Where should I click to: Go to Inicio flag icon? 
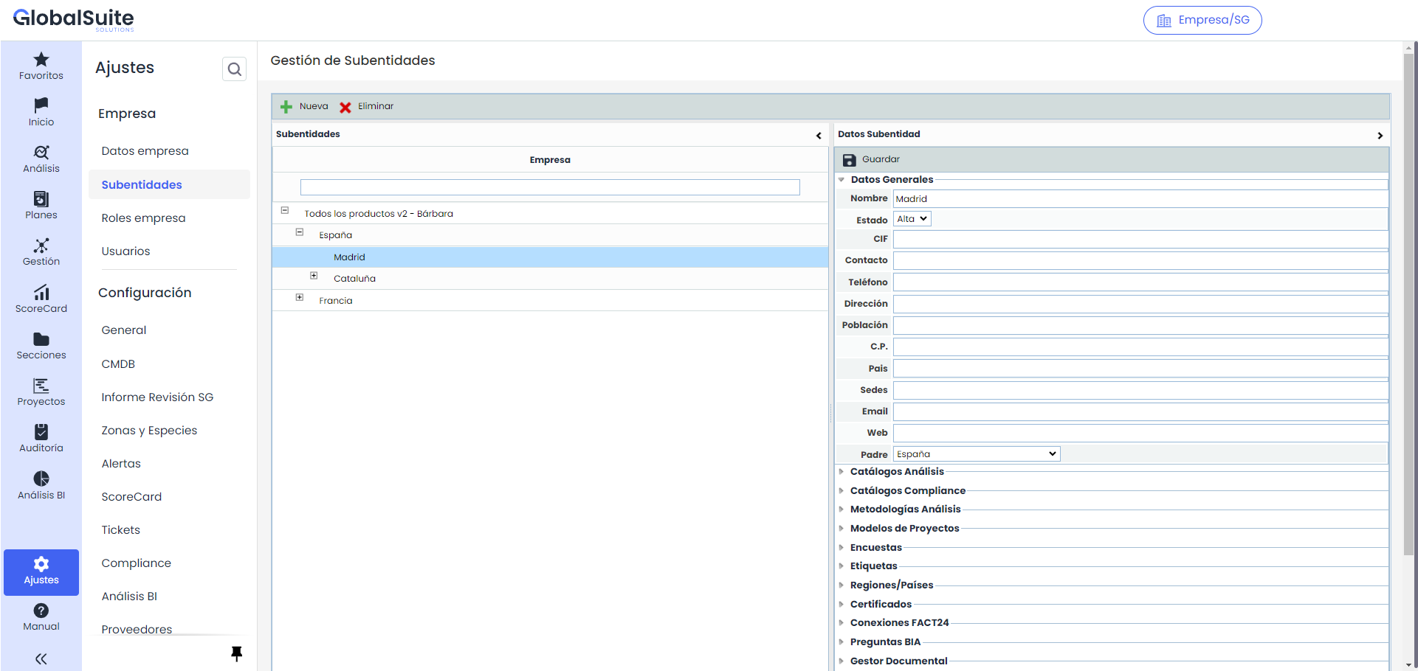pos(41,105)
